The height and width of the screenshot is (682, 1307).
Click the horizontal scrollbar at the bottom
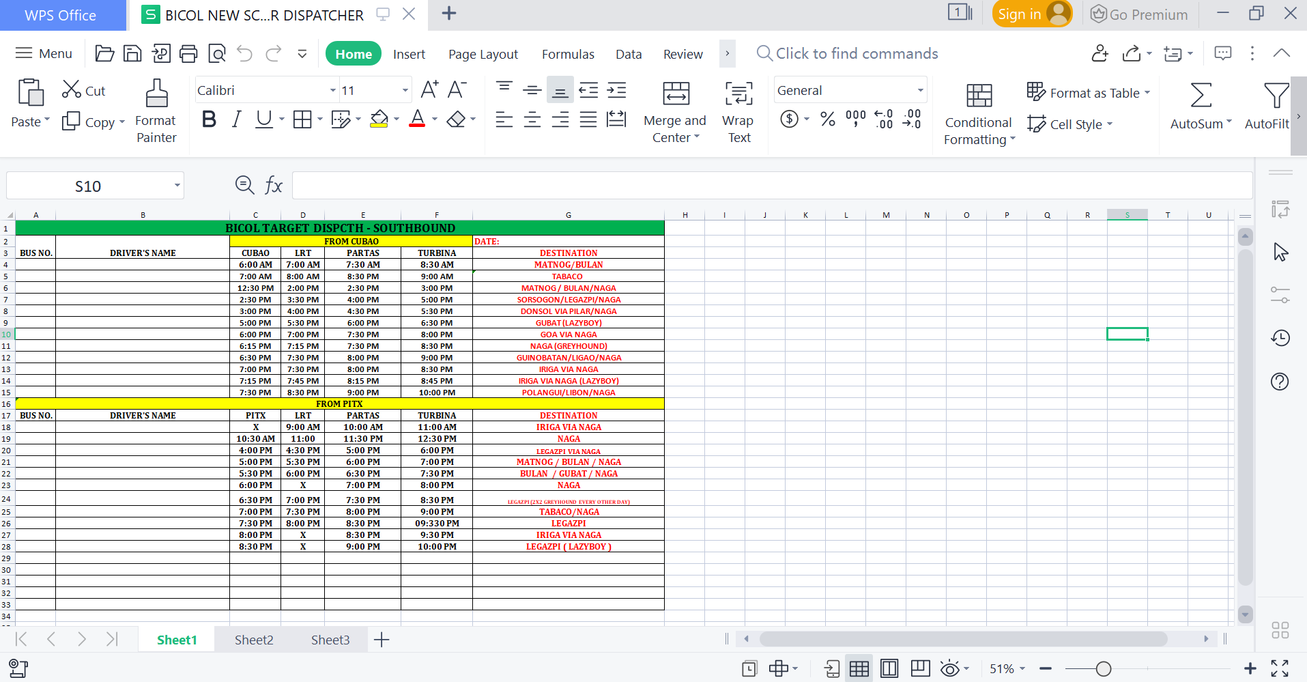point(963,639)
